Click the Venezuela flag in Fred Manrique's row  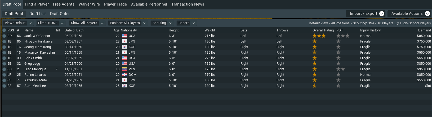click(124, 69)
